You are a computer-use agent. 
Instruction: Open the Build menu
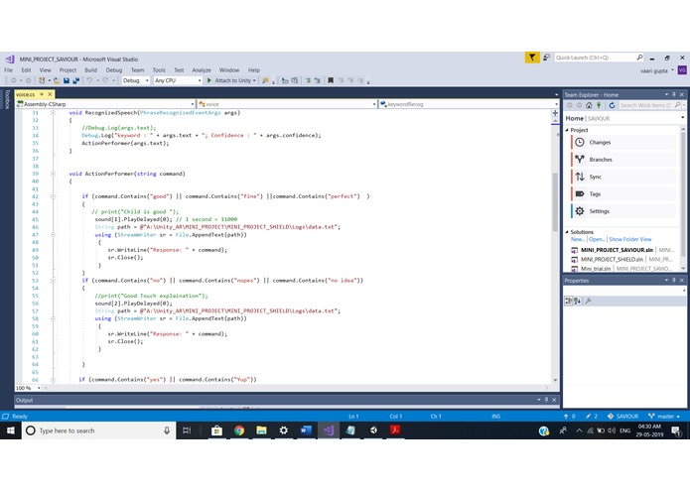pos(90,69)
